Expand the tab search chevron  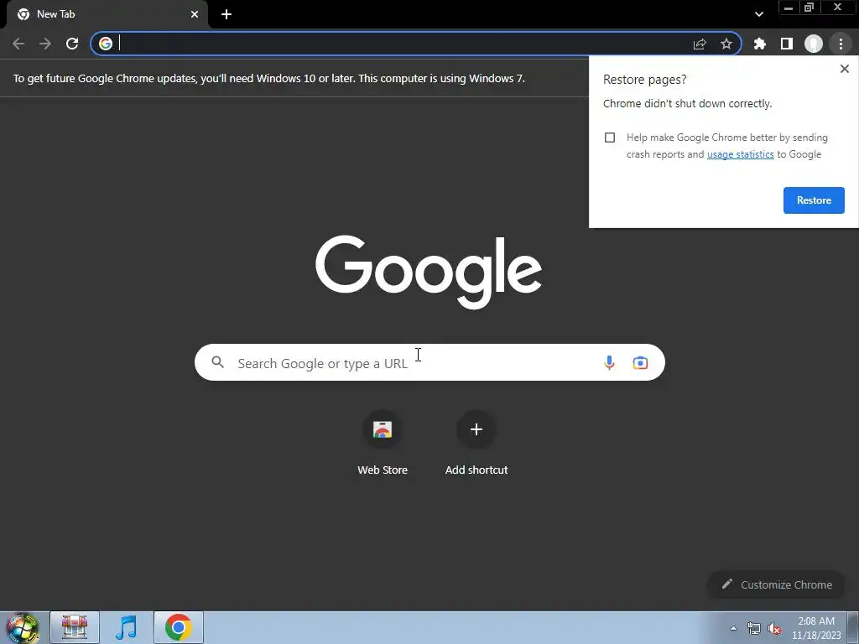point(758,14)
